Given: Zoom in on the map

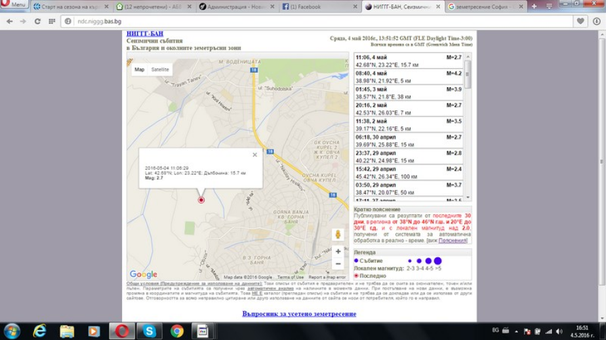Looking at the screenshot, I should (338, 252).
